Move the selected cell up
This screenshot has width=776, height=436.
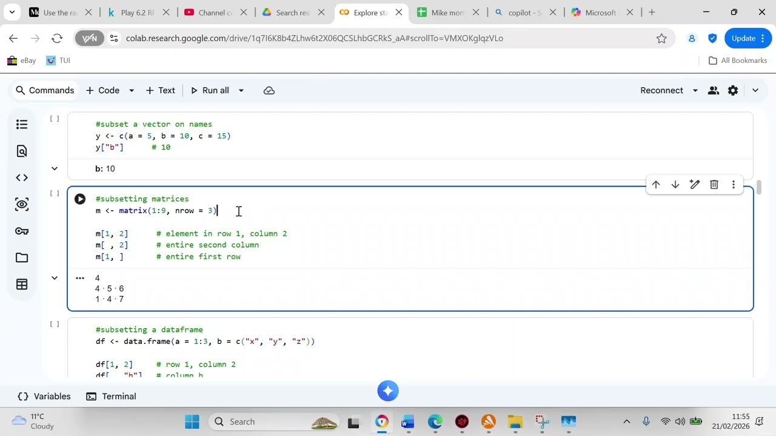point(656,185)
